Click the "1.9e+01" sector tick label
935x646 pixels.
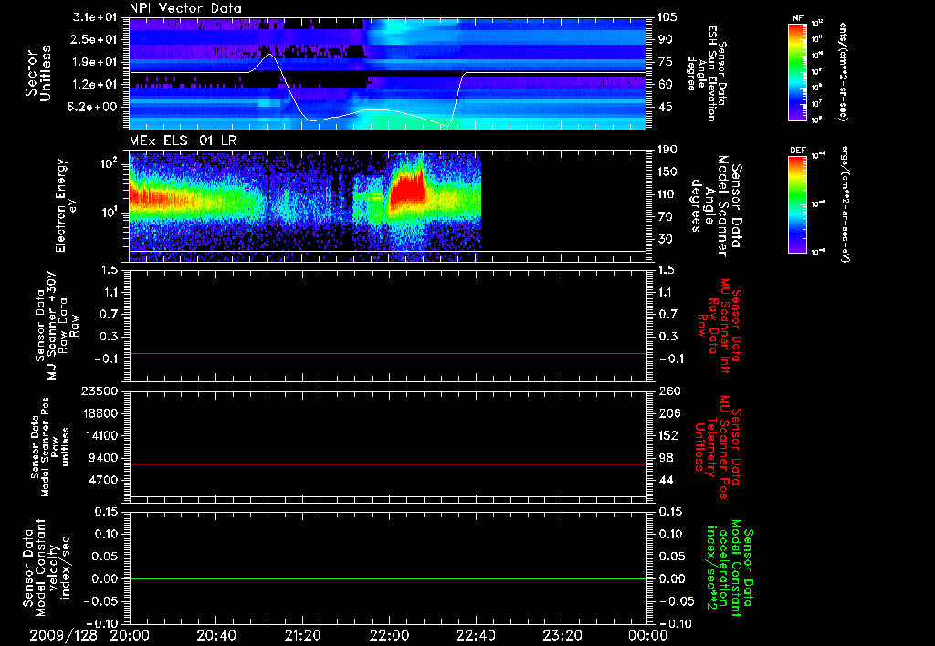pos(96,62)
